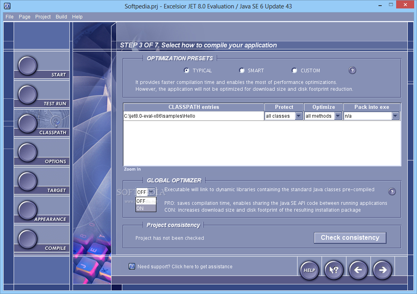Minimize the Excelsior JET window
Viewport: 417px width, 294px height.
pos(380,5)
